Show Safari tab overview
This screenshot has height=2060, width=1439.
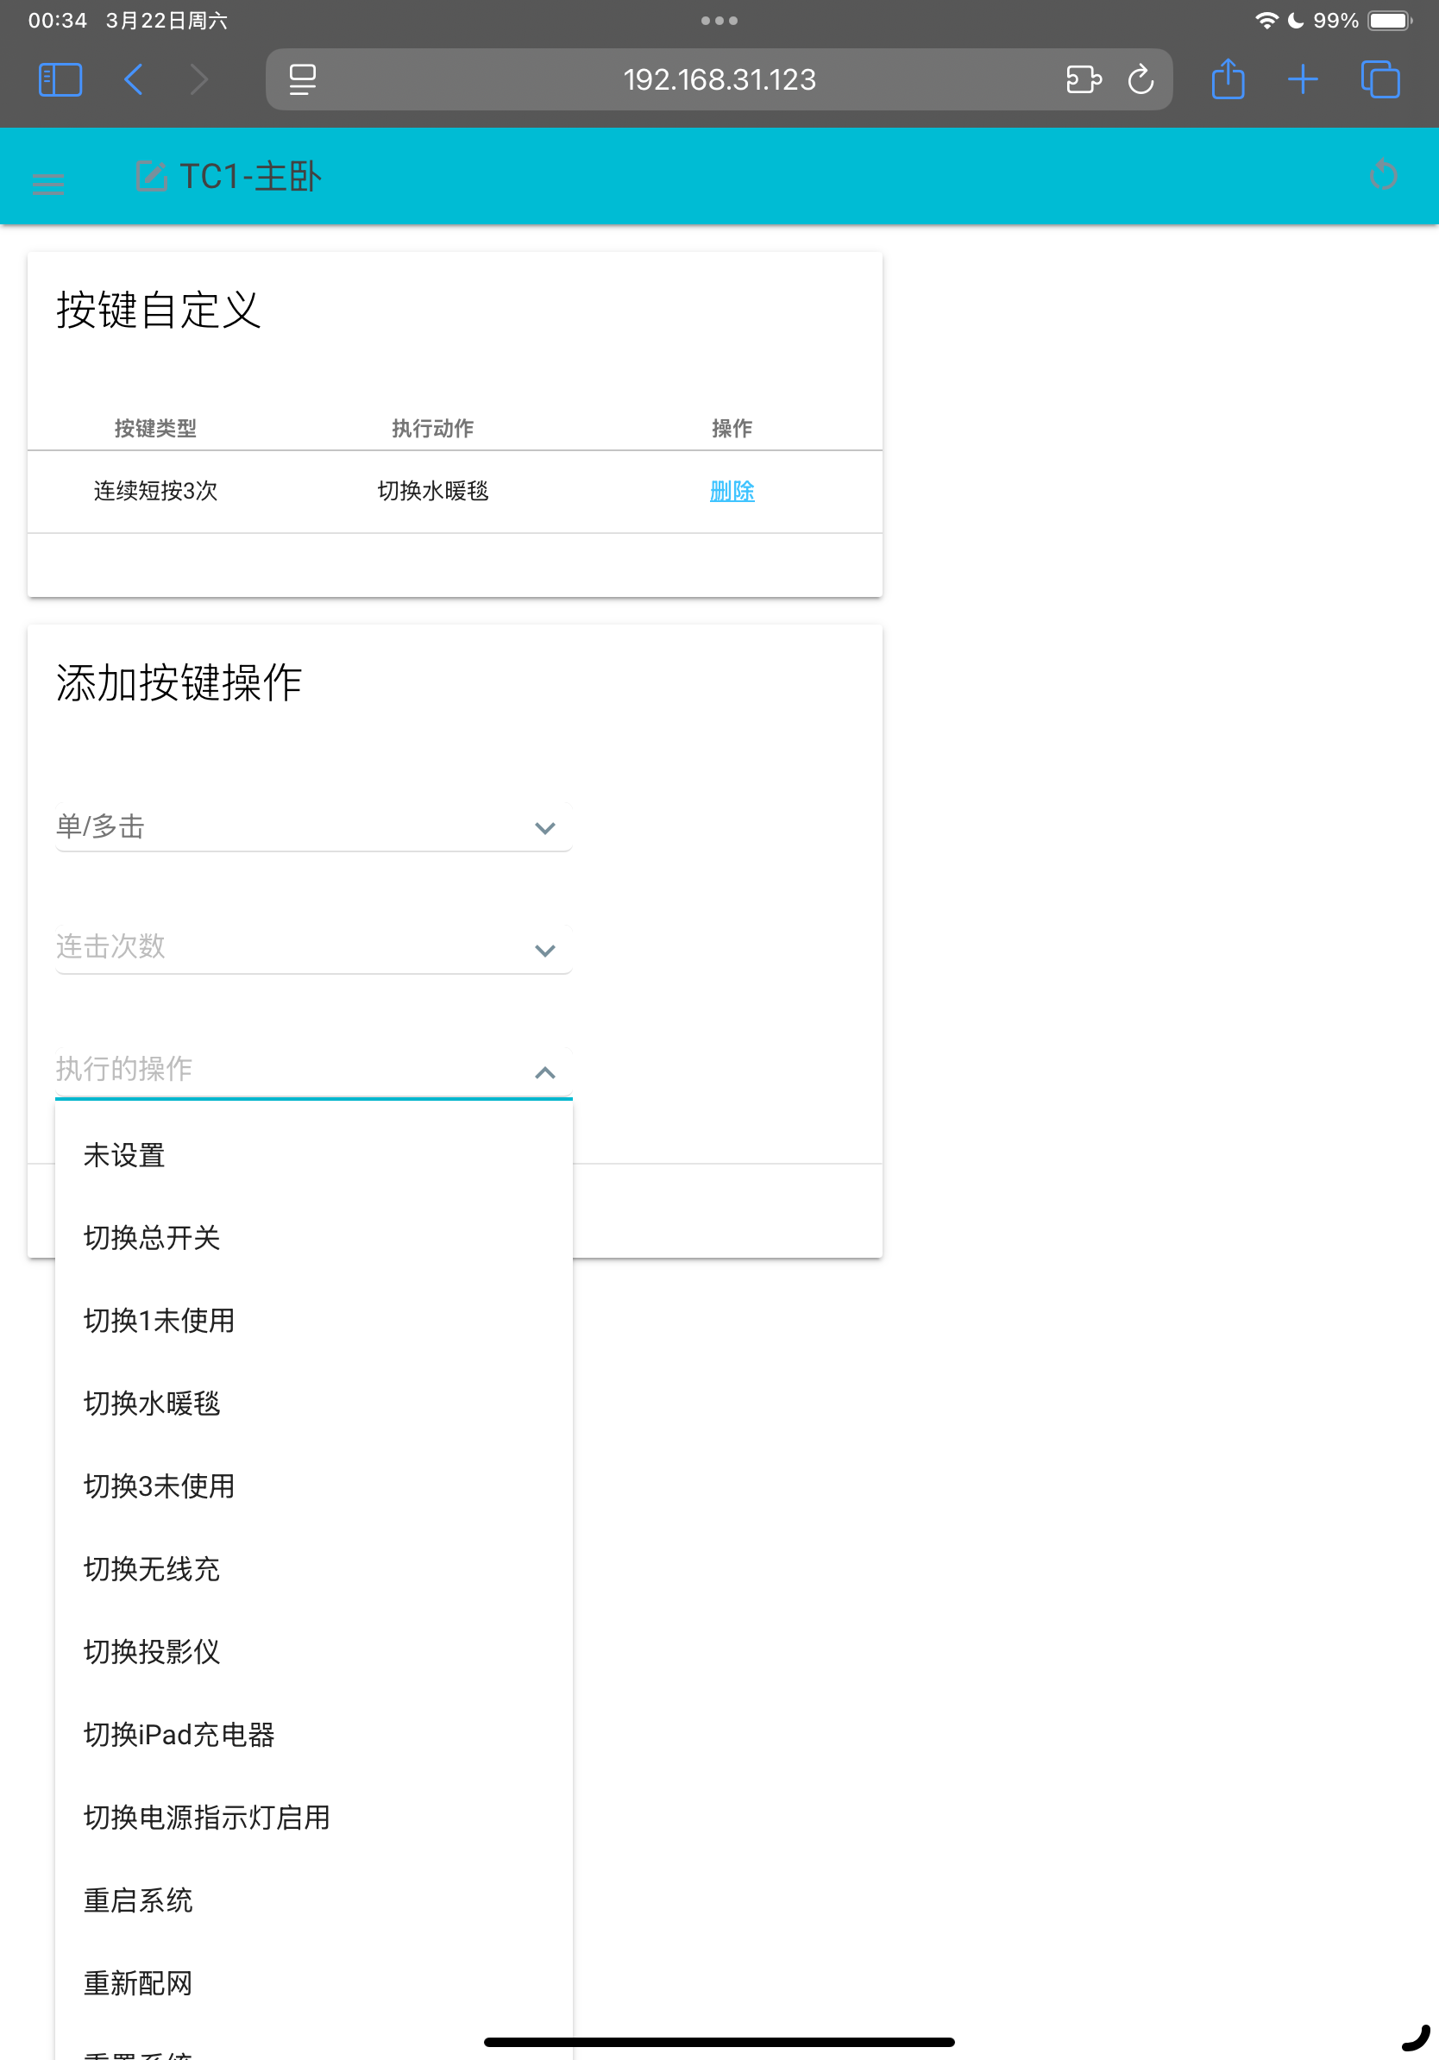pyautogui.click(x=1379, y=80)
